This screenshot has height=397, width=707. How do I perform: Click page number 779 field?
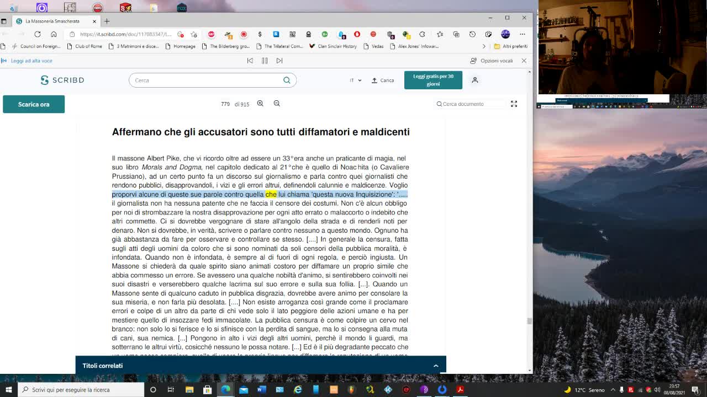(x=225, y=104)
